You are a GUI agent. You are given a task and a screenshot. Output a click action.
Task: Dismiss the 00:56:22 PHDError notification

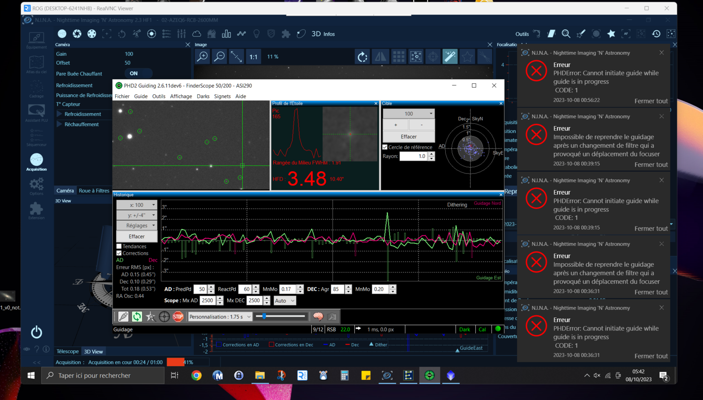pyautogui.click(x=662, y=53)
